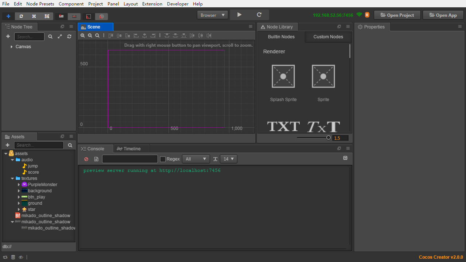Expand the Canvas node
466x262 pixels.
pyautogui.click(x=12, y=47)
